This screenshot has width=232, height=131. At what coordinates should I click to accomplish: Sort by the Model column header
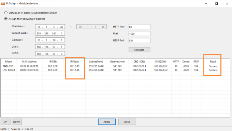pos(9,62)
